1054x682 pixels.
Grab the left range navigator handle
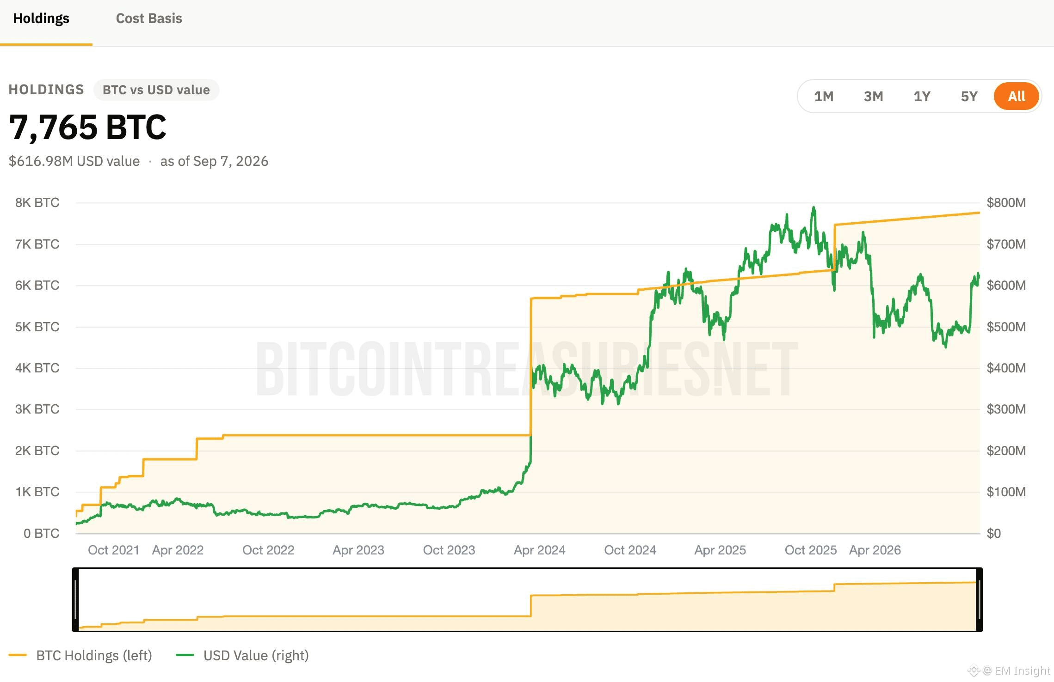point(75,599)
